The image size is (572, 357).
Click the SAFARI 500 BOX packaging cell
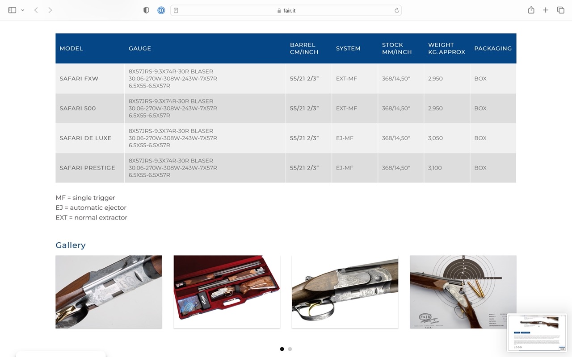click(x=493, y=108)
